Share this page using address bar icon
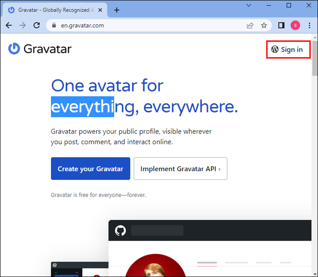 250,25
